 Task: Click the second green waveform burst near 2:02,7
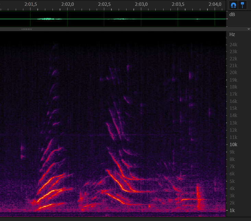tap(119, 19)
